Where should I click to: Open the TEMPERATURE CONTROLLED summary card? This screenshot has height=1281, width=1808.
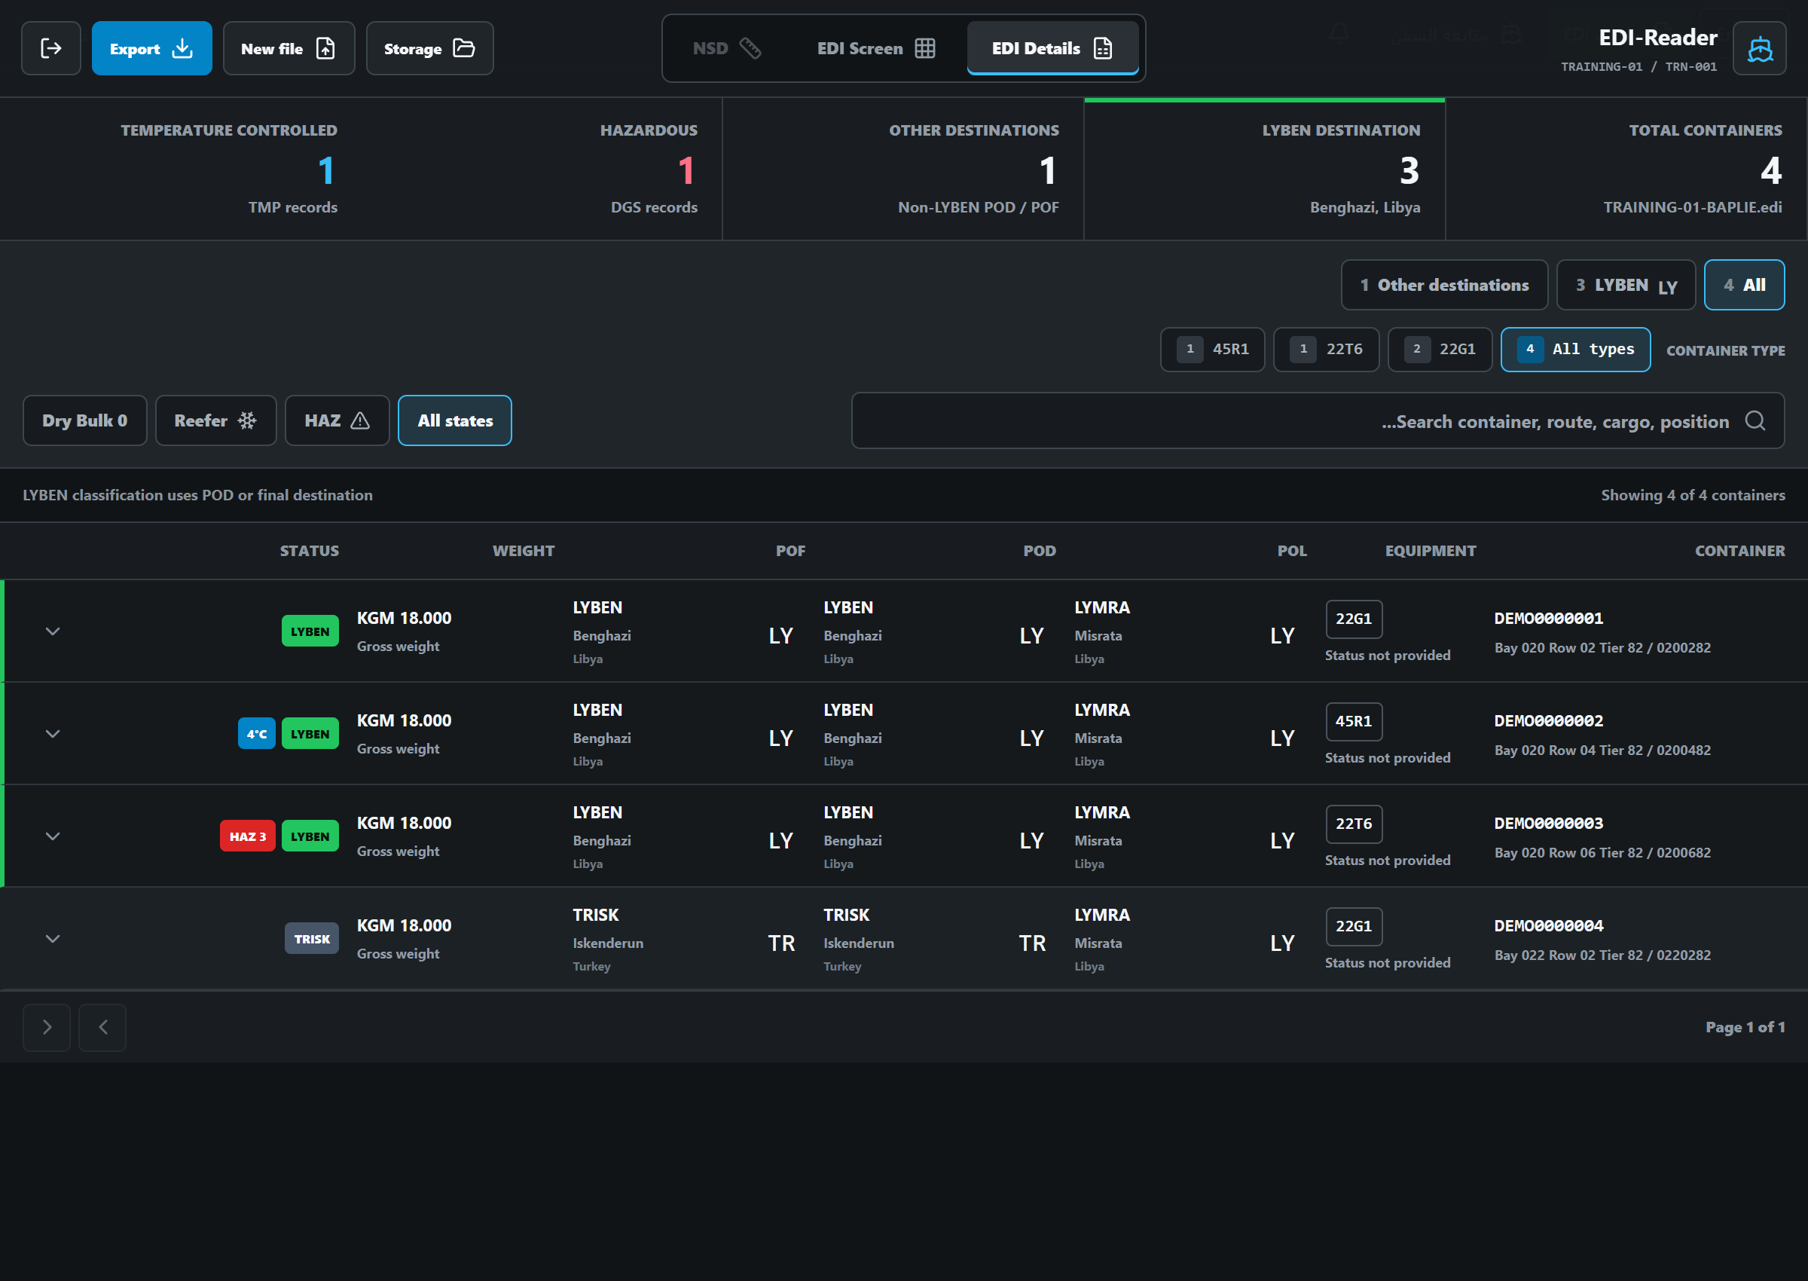pos(181,169)
